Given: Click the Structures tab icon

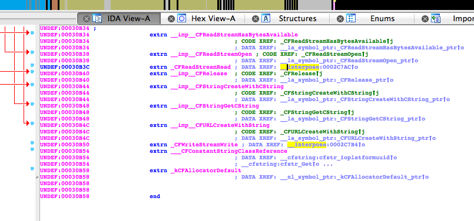Looking at the screenshot, I should pyautogui.click(x=266, y=18).
